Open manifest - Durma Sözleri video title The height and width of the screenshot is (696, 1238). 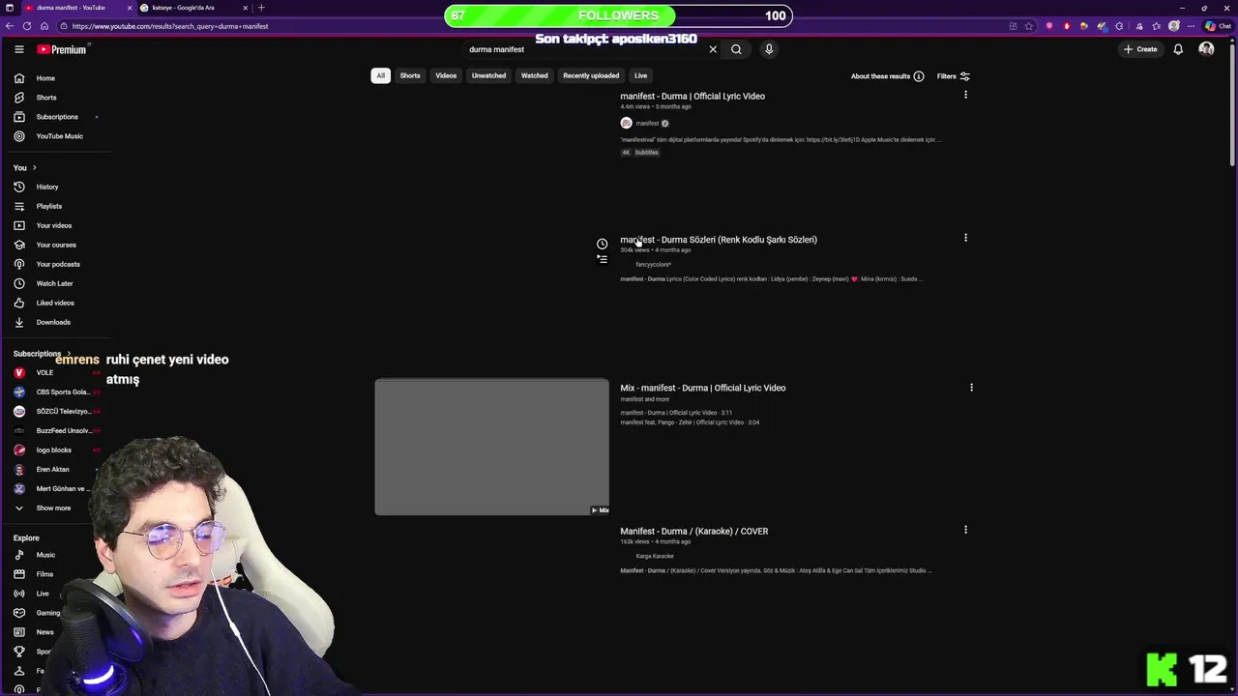(x=719, y=240)
